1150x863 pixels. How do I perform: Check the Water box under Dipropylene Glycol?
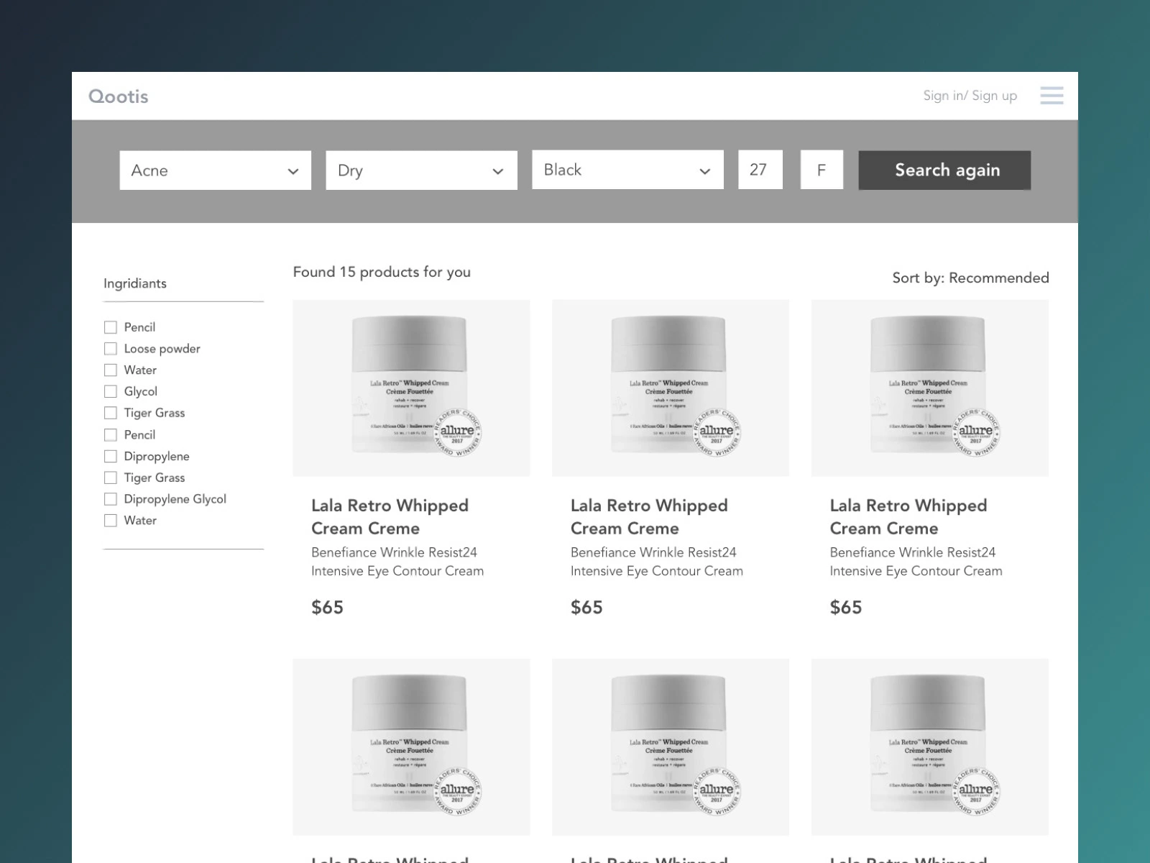(111, 521)
